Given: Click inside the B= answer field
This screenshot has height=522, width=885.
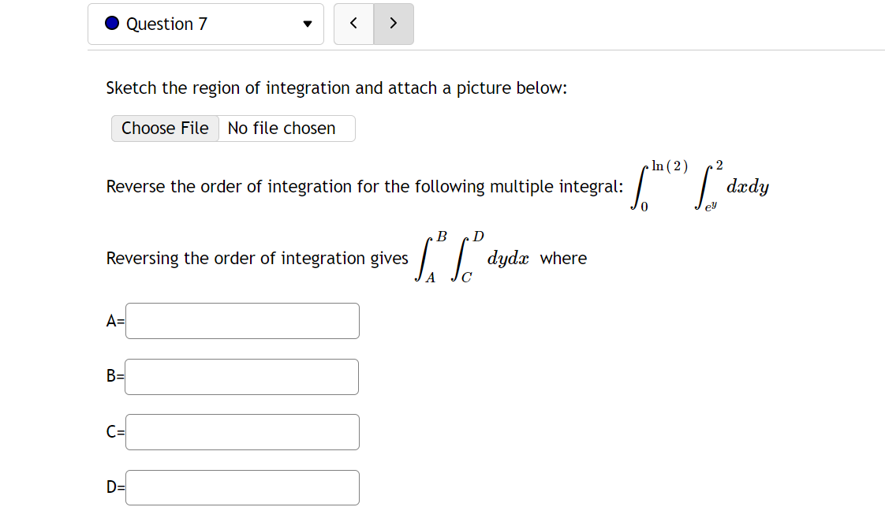Looking at the screenshot, I should (x=241, y=377).
